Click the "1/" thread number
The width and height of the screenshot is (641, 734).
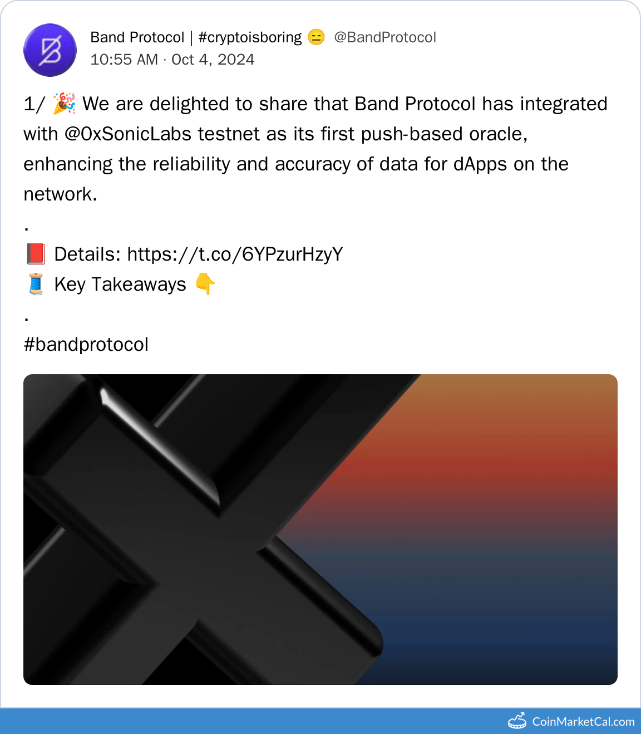click(34, 104)
